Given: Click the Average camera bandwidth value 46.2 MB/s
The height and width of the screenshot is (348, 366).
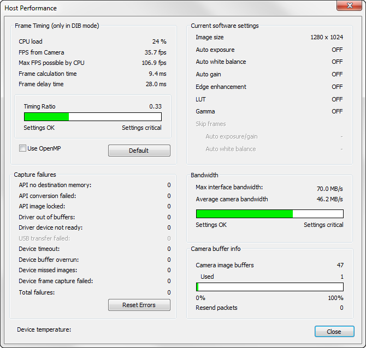Looking at the screenshot, I should click(x=329, y=199).
